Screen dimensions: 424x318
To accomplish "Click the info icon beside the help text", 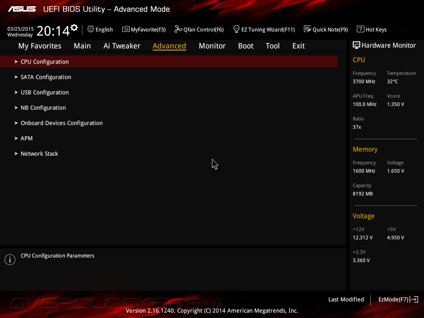I will (x=10, y=260).
